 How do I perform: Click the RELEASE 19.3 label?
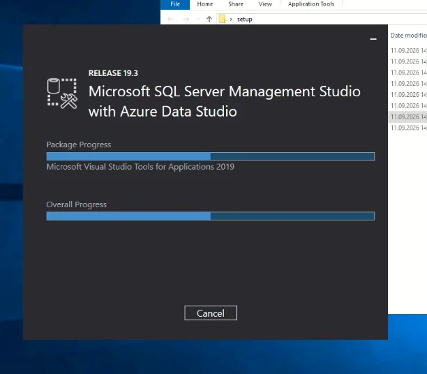113,73
